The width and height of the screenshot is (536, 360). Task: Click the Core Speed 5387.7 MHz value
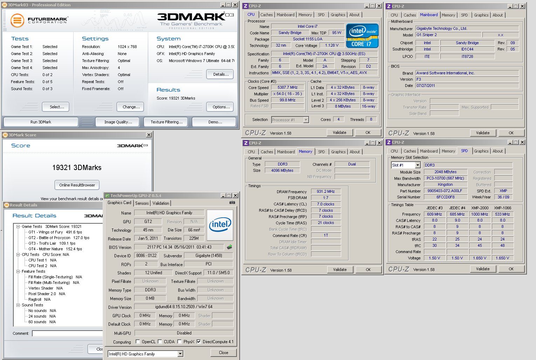click(288, 87)
